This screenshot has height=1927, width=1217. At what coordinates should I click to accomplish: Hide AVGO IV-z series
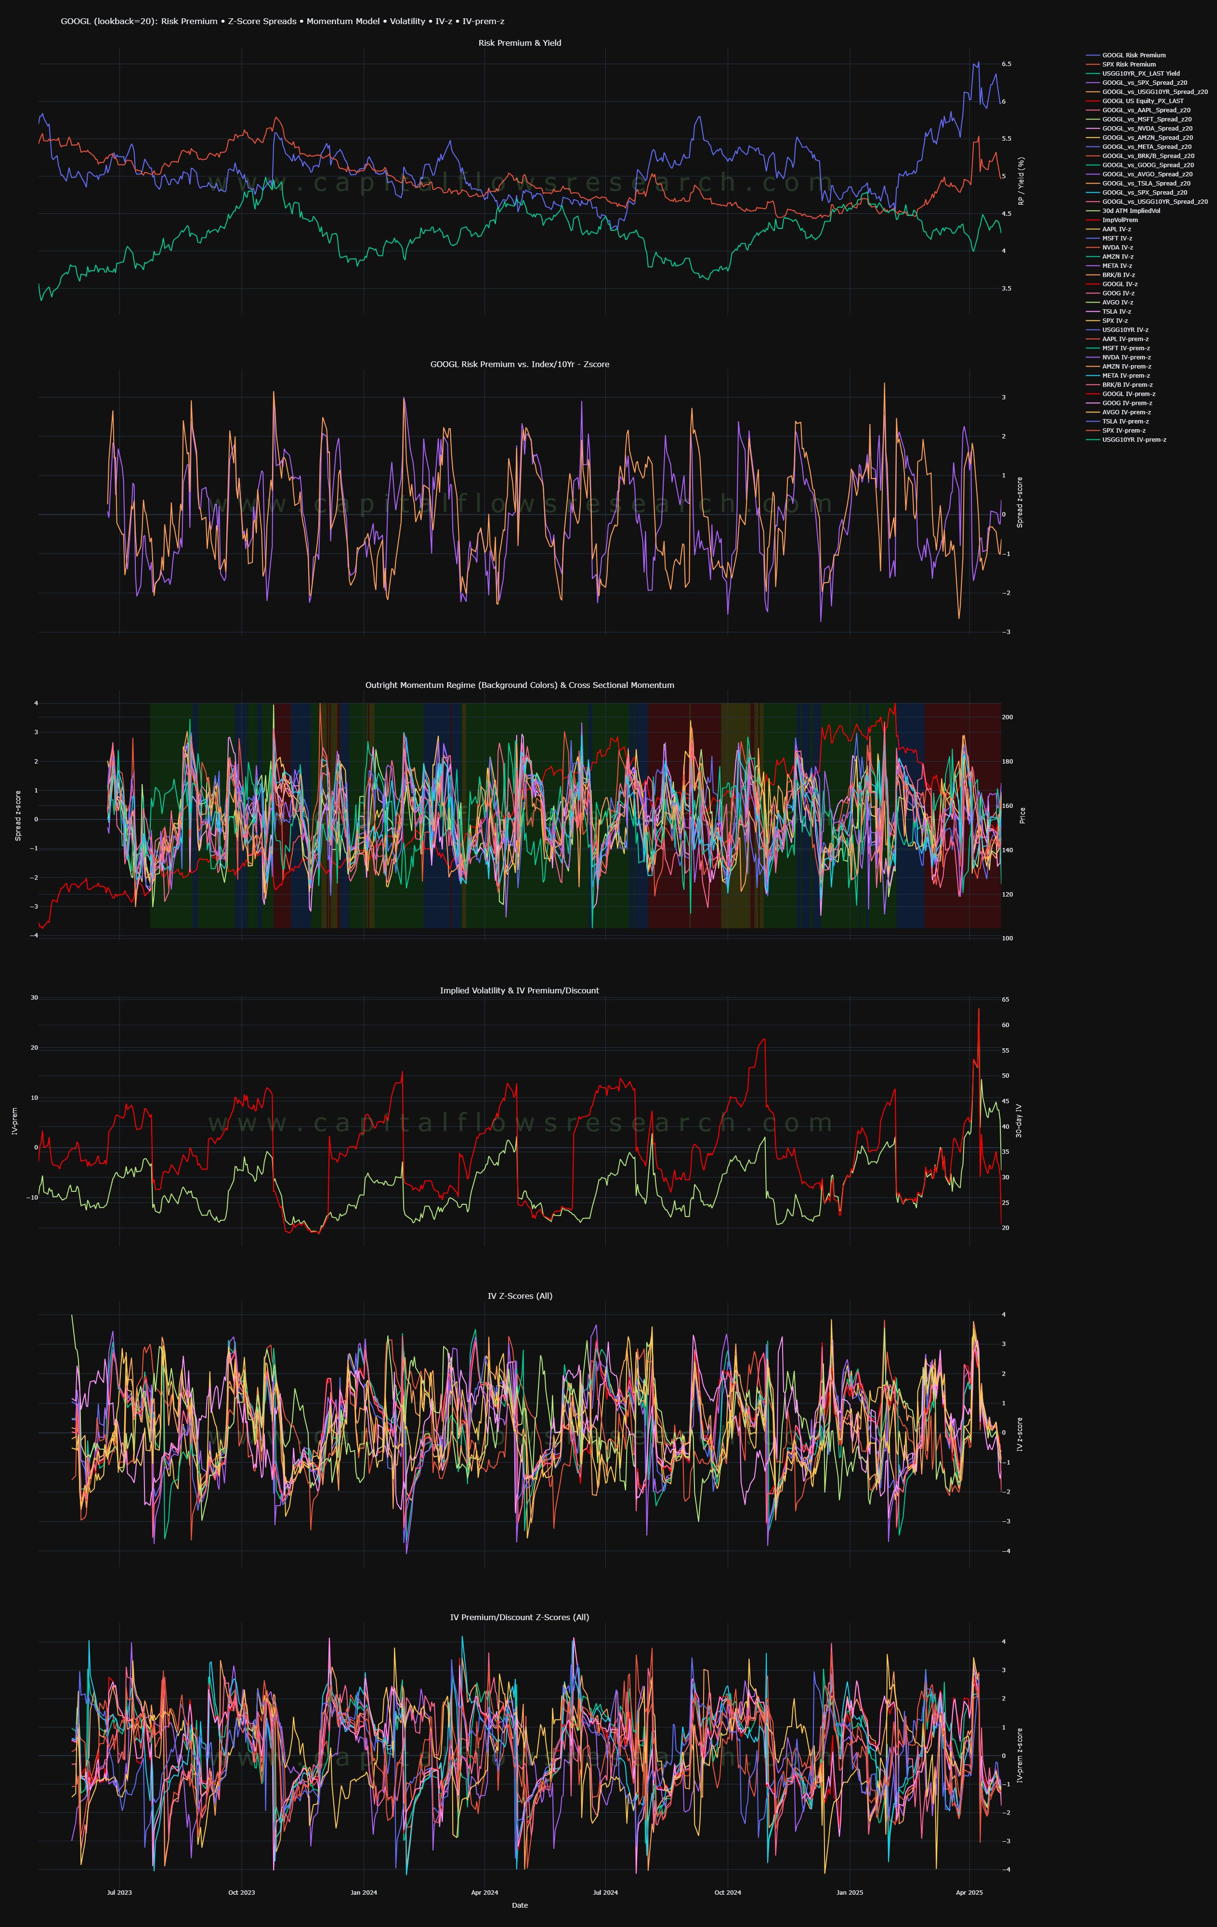(x=1109, y=303)
